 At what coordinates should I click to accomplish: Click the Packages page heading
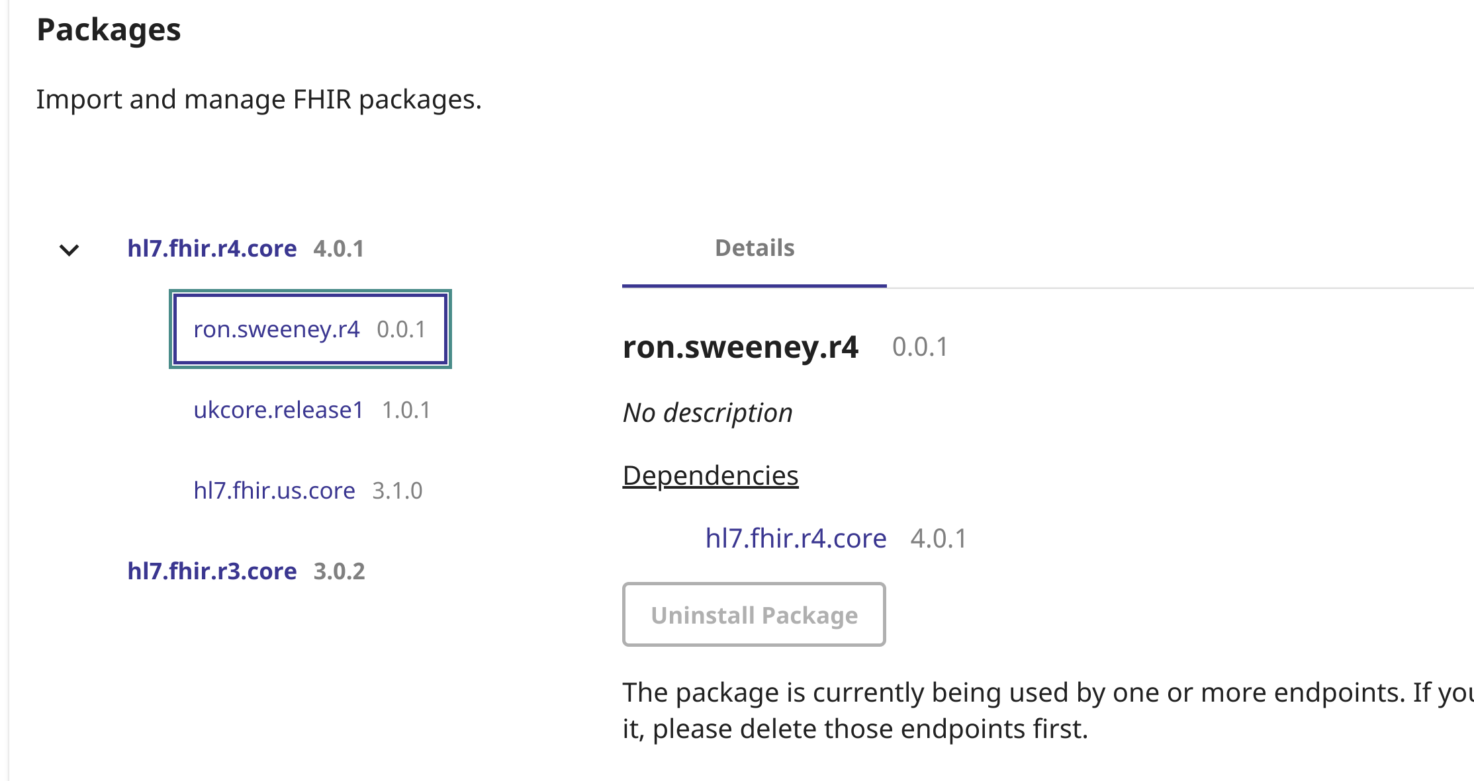click(109, 30)
